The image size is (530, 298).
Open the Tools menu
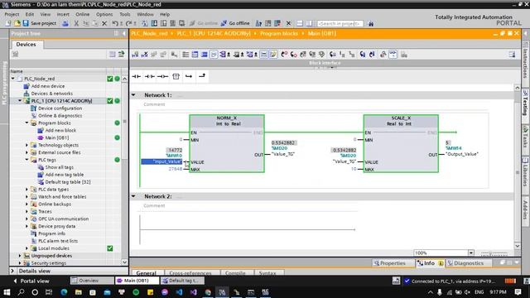125,14
